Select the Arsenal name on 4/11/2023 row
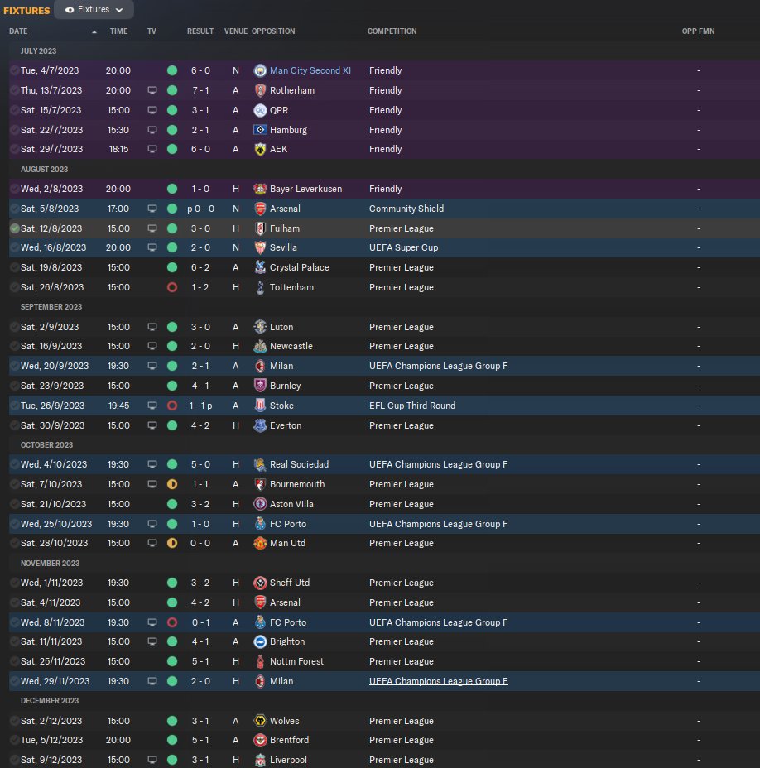The image size is (760, 768). [285, 602]
